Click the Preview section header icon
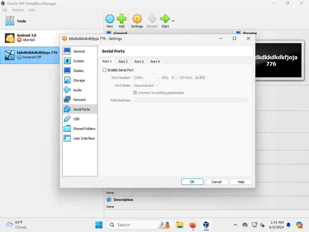309x232 pixels. [238, 33]
